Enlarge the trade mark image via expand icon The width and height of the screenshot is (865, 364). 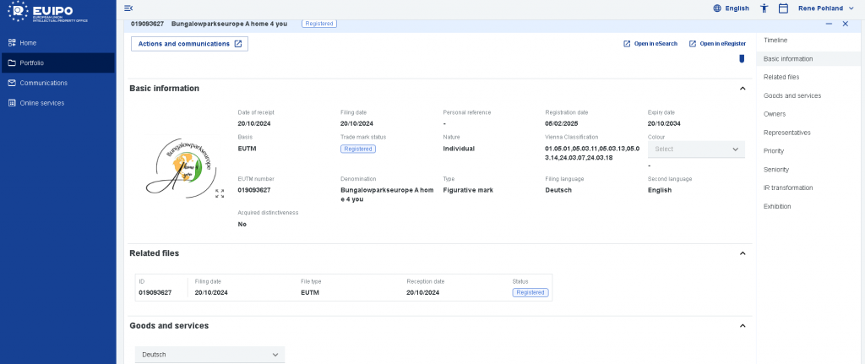220,193
